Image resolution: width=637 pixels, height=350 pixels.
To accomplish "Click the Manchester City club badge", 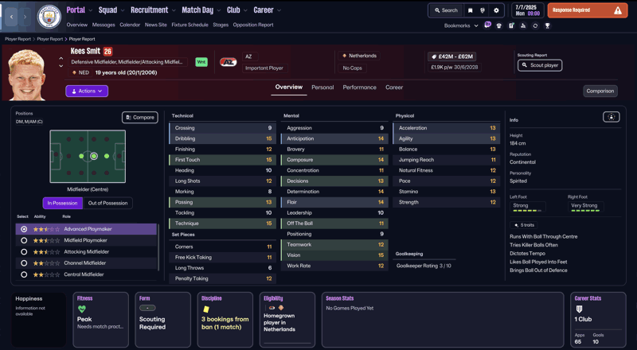I will pos(49,17).
